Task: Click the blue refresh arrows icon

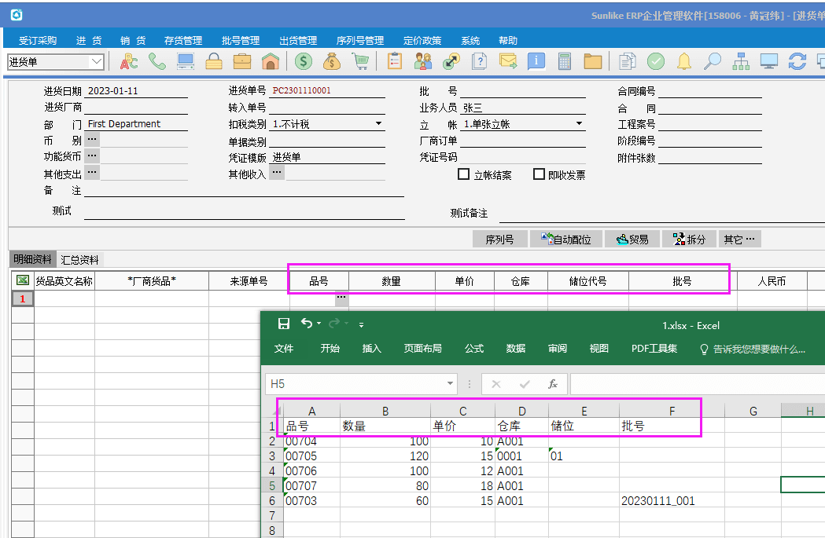Action: pos(797,61)
